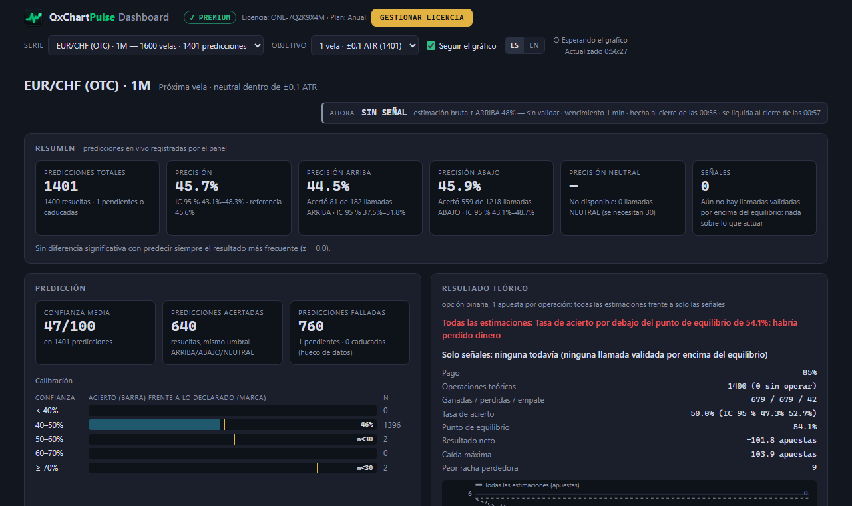Click the RESULTADO TEÓRICO heading
This screenshot has height=506, width=852.
[x=485, y=288]
